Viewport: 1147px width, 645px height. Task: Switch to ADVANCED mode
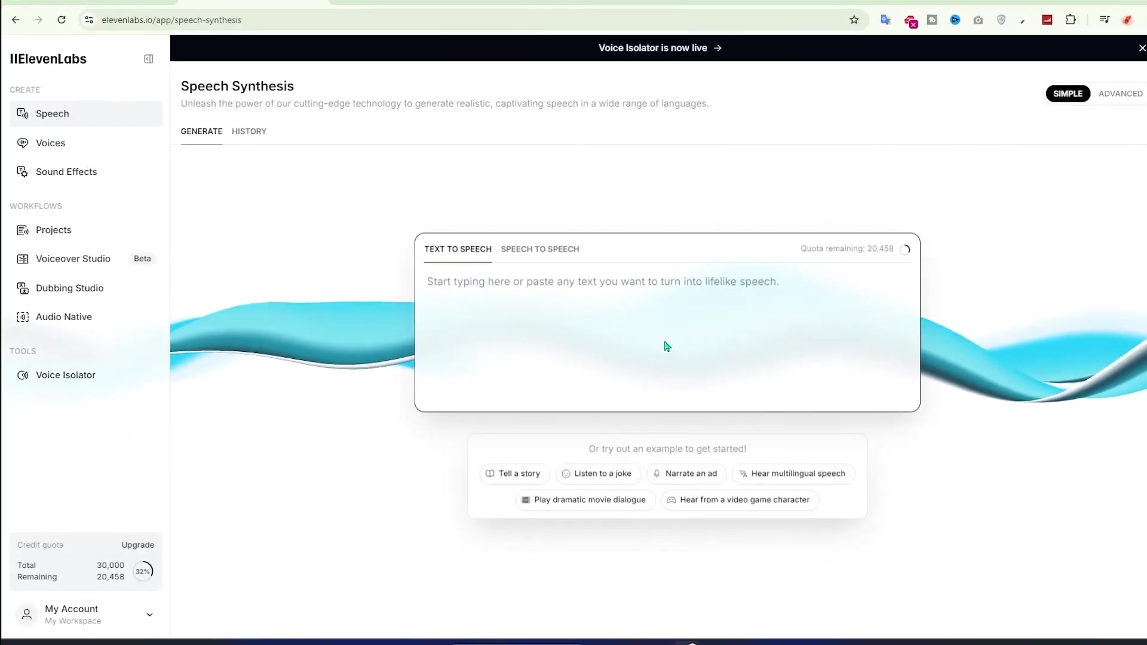tap(1120, 94)
